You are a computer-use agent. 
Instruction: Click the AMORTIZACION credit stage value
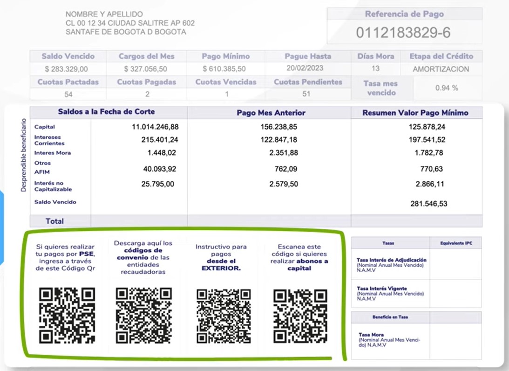coord(441,69)
